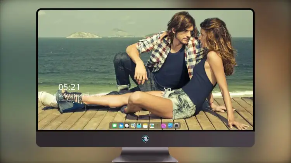The width and height of the screenshot is (291, 163).
Task: Click the Sunday September date text
Action: (x=80, y=95)
